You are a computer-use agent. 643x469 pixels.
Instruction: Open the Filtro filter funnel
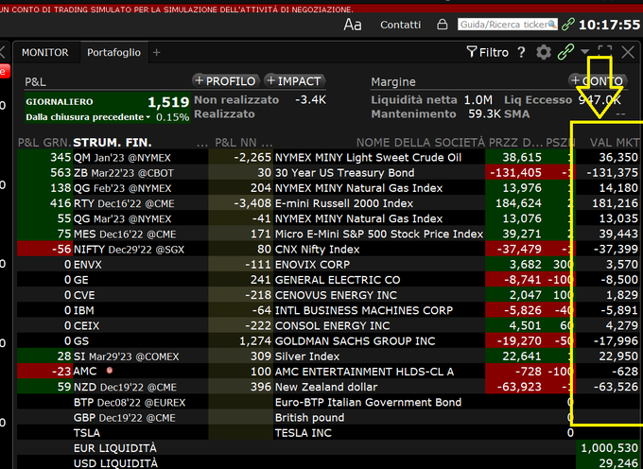(x=487, y=52)
